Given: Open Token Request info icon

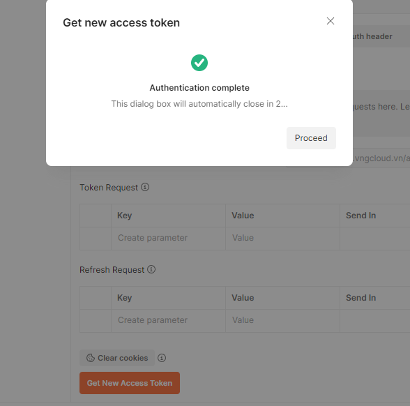Looking at the screenshot, I should pyautogui.click(x=145, y=187).
